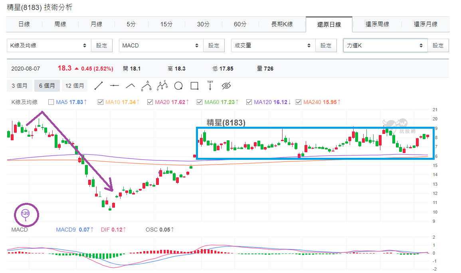Set chart range to 6 個月

pos(47,86)
